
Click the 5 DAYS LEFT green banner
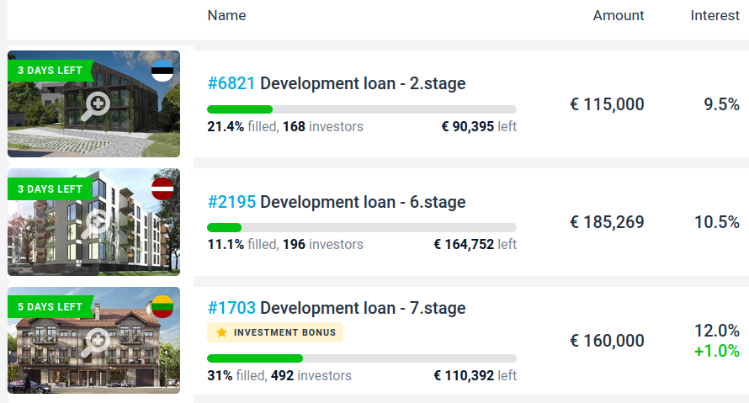point(50,306)
